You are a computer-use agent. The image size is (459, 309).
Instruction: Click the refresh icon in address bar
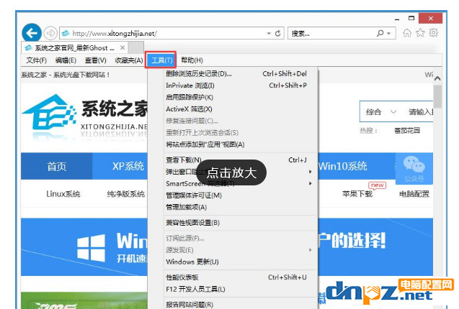pos(278,33)
